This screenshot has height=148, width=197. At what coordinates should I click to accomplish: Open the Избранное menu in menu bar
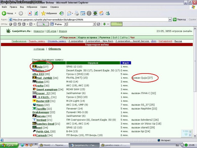32,7
